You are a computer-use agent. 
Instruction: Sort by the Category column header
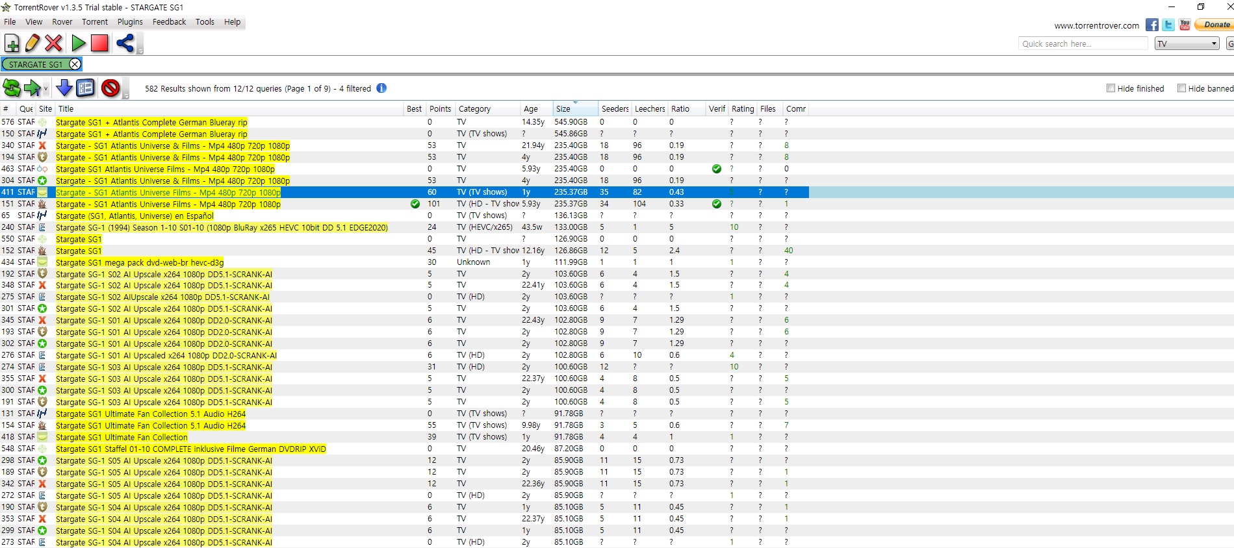[487, 108]
